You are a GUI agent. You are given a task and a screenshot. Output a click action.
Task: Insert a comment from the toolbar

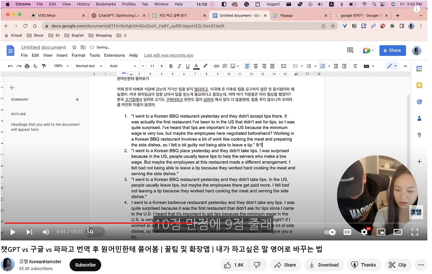(x=225, y=66)
